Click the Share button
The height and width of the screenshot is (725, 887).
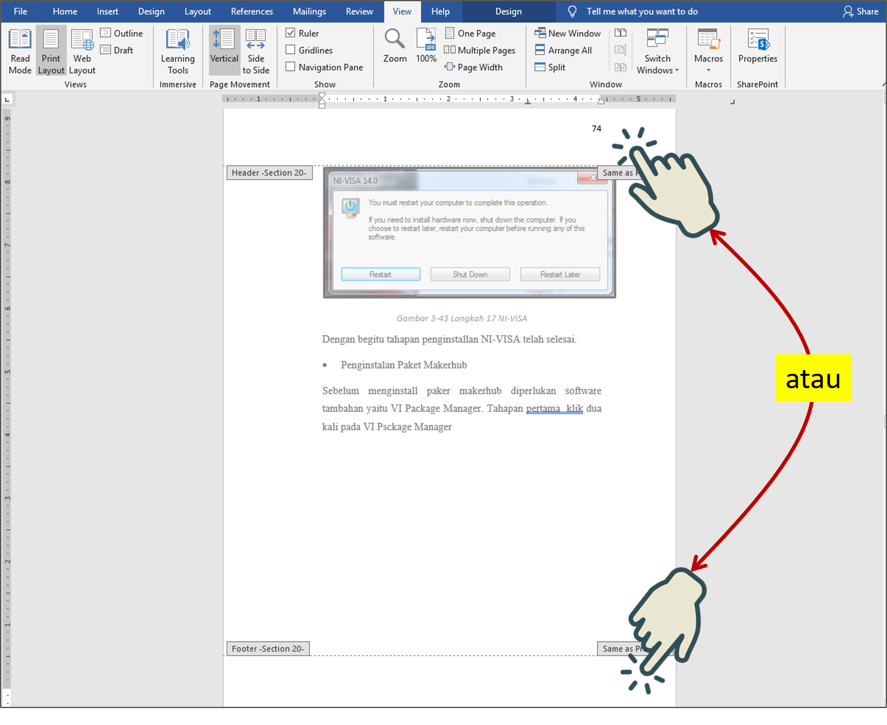point(861,11)
